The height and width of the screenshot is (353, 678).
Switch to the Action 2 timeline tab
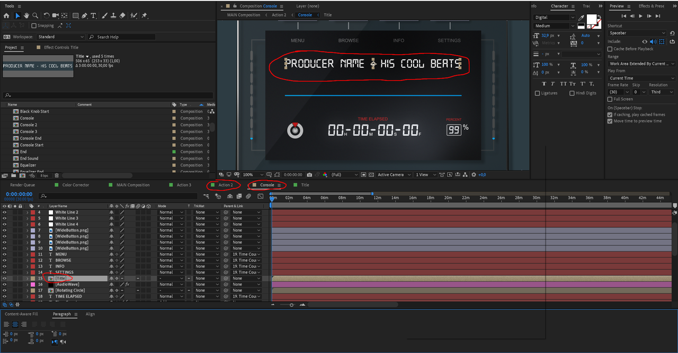(x=226, y=185)
